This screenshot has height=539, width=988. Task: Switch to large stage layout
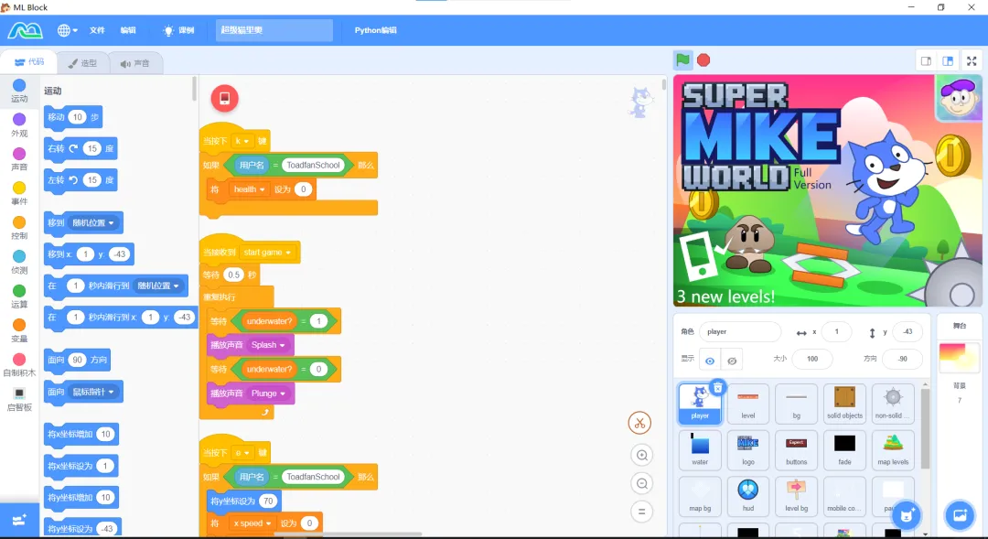(948, 61)
